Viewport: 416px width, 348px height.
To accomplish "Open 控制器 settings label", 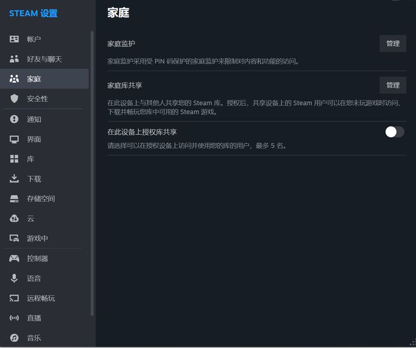I will pyautogui.click(x=37, y=259).
